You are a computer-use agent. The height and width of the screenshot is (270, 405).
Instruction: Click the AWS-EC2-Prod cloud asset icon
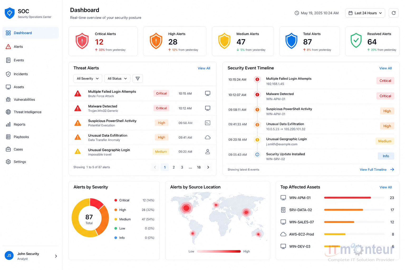pos(283,234)
